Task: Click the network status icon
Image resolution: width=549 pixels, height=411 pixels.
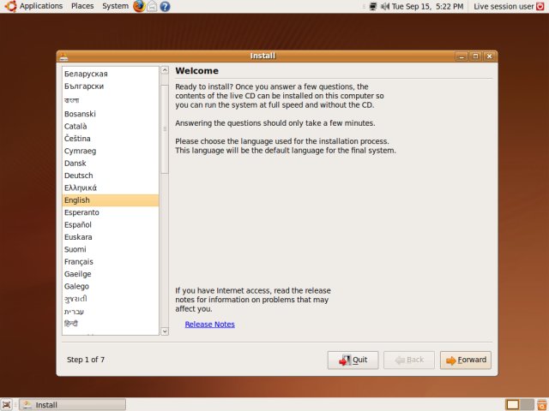Action: click(x=373, y=6)
